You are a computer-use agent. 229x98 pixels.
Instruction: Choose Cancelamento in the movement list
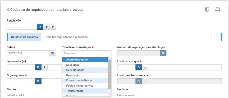pyautogui.click(x=85, y=70)
